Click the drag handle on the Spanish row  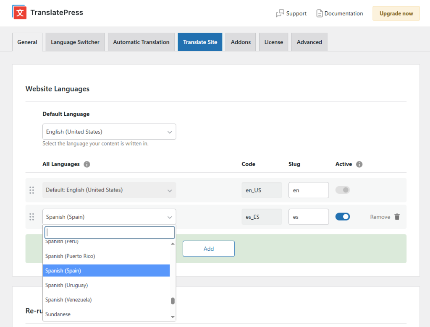pos(31,217)
